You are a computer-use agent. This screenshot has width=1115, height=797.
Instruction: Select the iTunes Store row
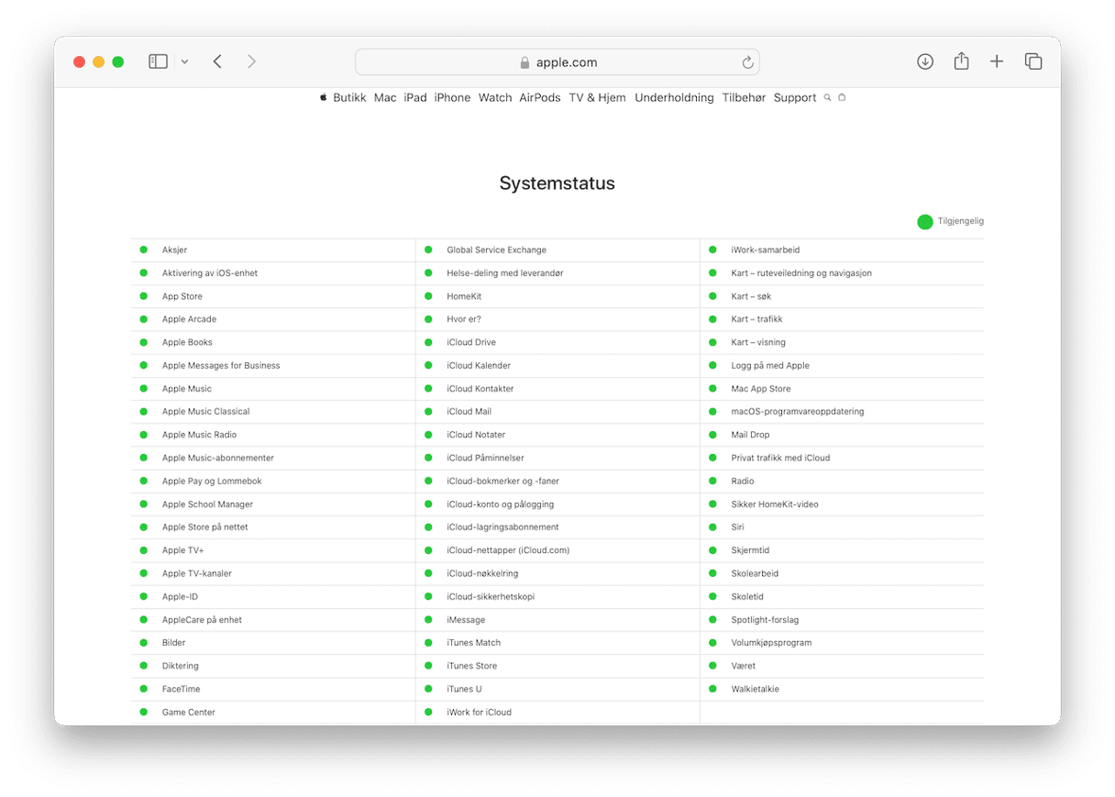click(557, 666)
